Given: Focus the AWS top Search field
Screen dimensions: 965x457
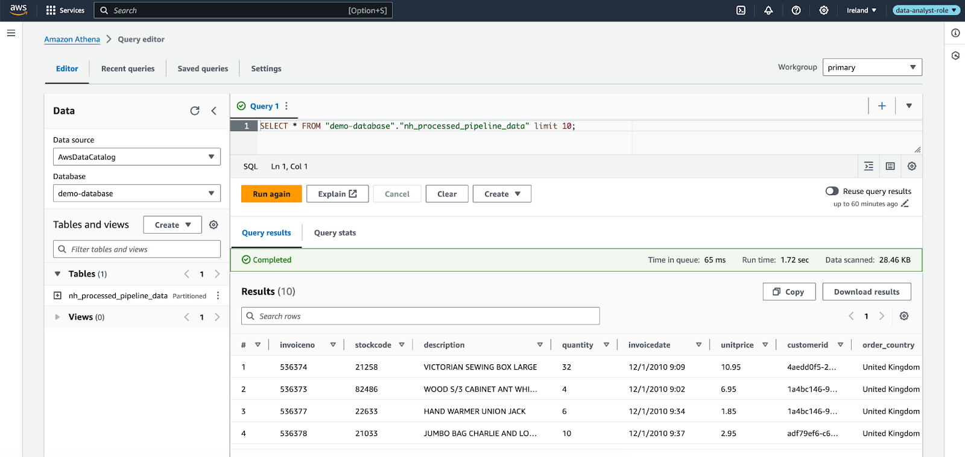Looking at the screenshot, I should 243,10.
